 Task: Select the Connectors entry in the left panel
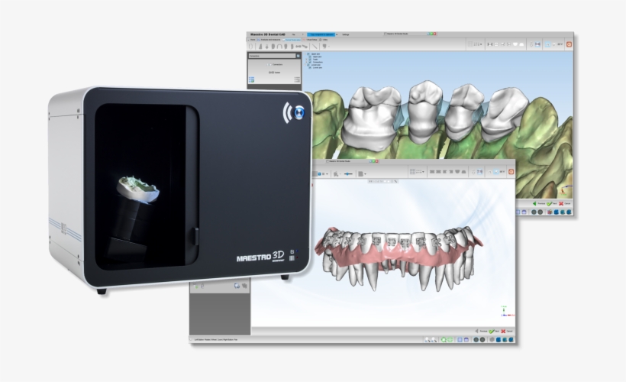point(274,64)
